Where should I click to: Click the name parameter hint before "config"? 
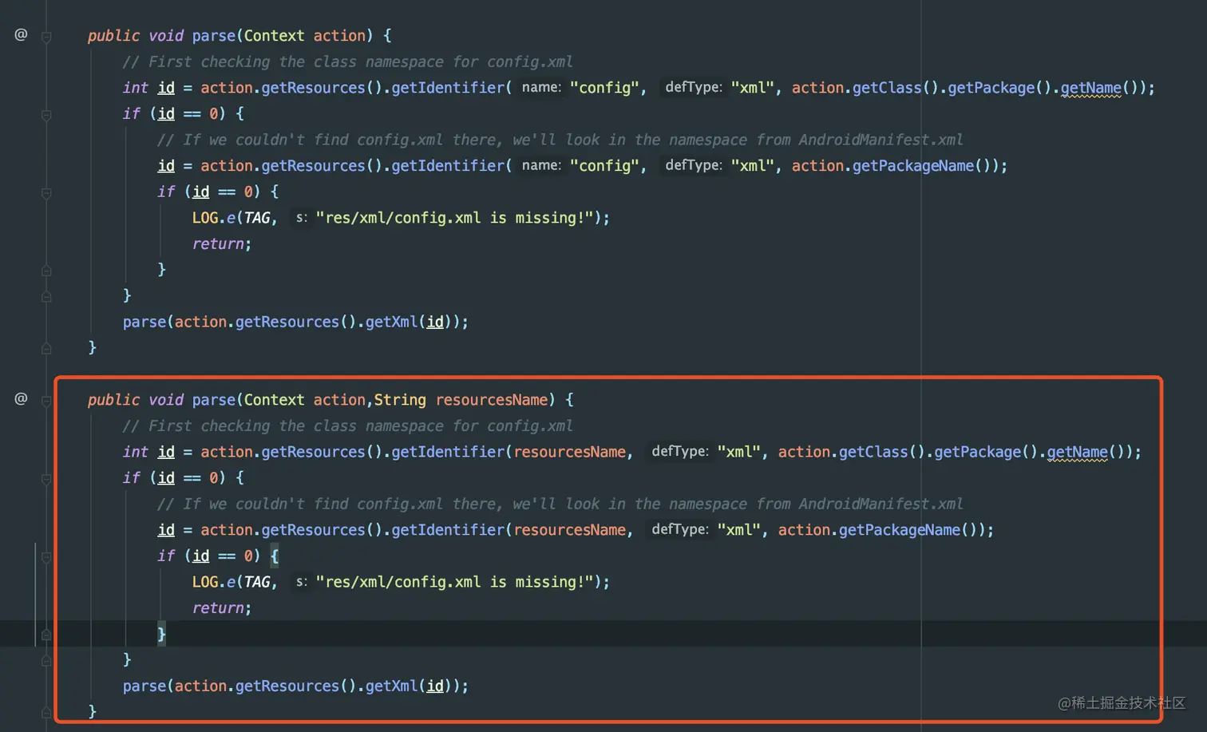(x=540, y=87)
